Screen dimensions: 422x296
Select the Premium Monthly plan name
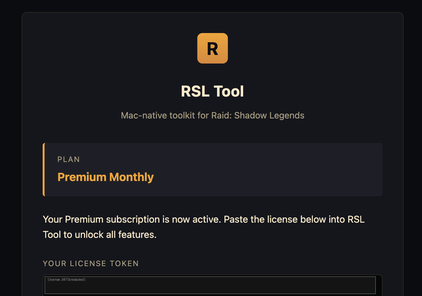pos(105,177)
